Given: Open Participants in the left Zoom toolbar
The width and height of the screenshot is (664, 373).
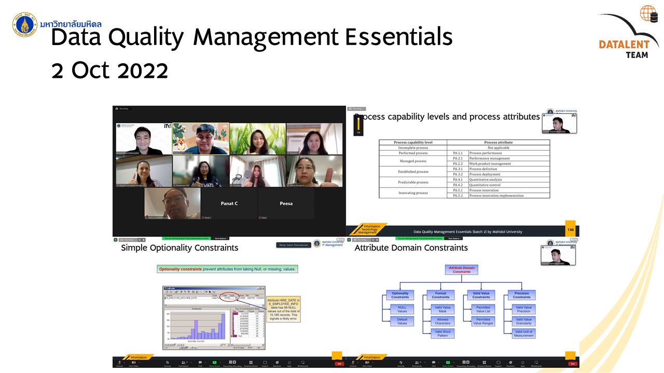Looking at the screenshot, I should [x=184, y=363].
